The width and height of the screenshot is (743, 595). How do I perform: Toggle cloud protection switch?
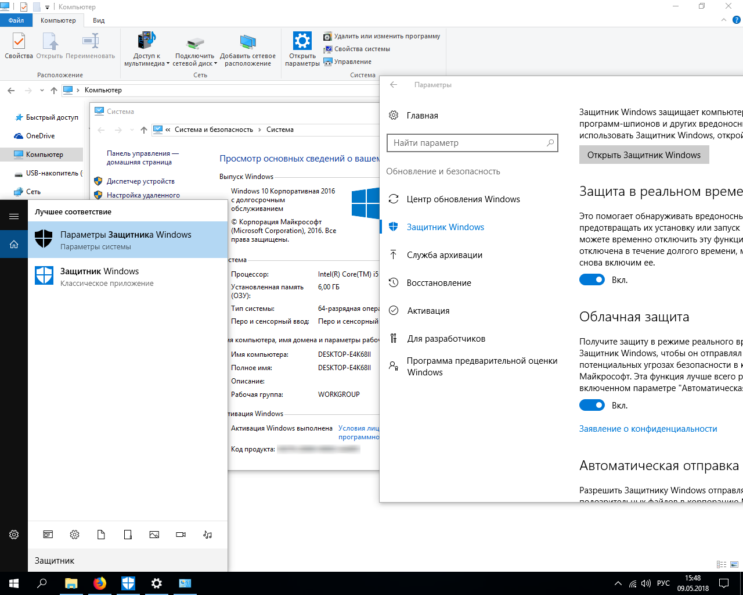[x=592, y=406]
